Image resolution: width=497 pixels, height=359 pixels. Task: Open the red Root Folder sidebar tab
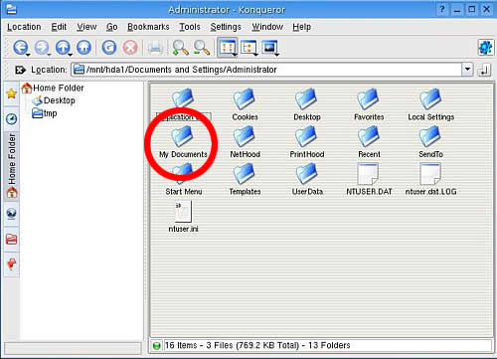tap(12, 239)
